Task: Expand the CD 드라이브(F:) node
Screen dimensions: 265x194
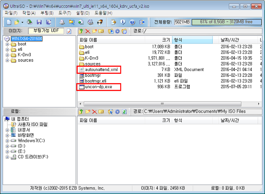Action: coord(7,157)
